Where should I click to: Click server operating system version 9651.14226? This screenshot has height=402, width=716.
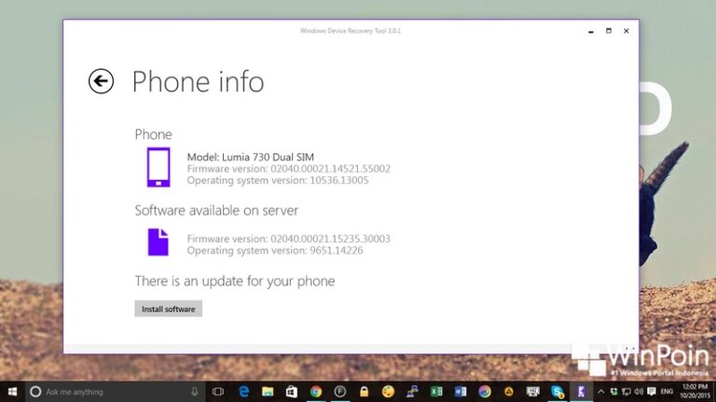point(275,250)
